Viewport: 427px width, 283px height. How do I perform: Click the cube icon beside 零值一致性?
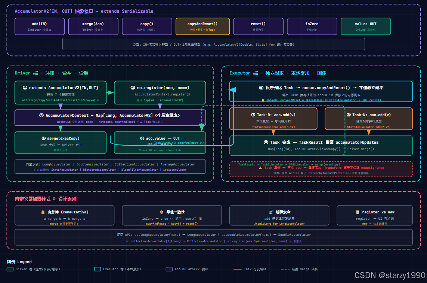tap(162, 212)
